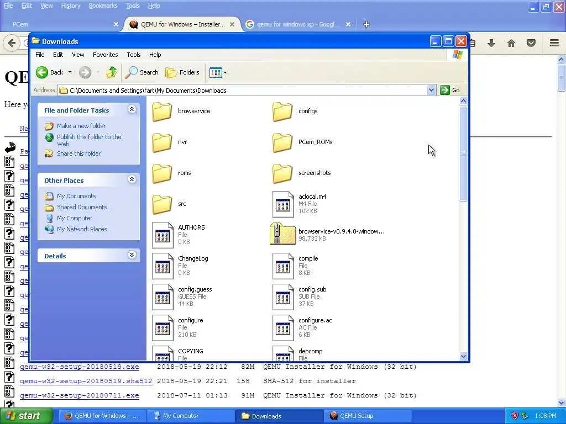Screen dimensions: 566x424
Task: Click the Windows start button
Action: (26, 416)
